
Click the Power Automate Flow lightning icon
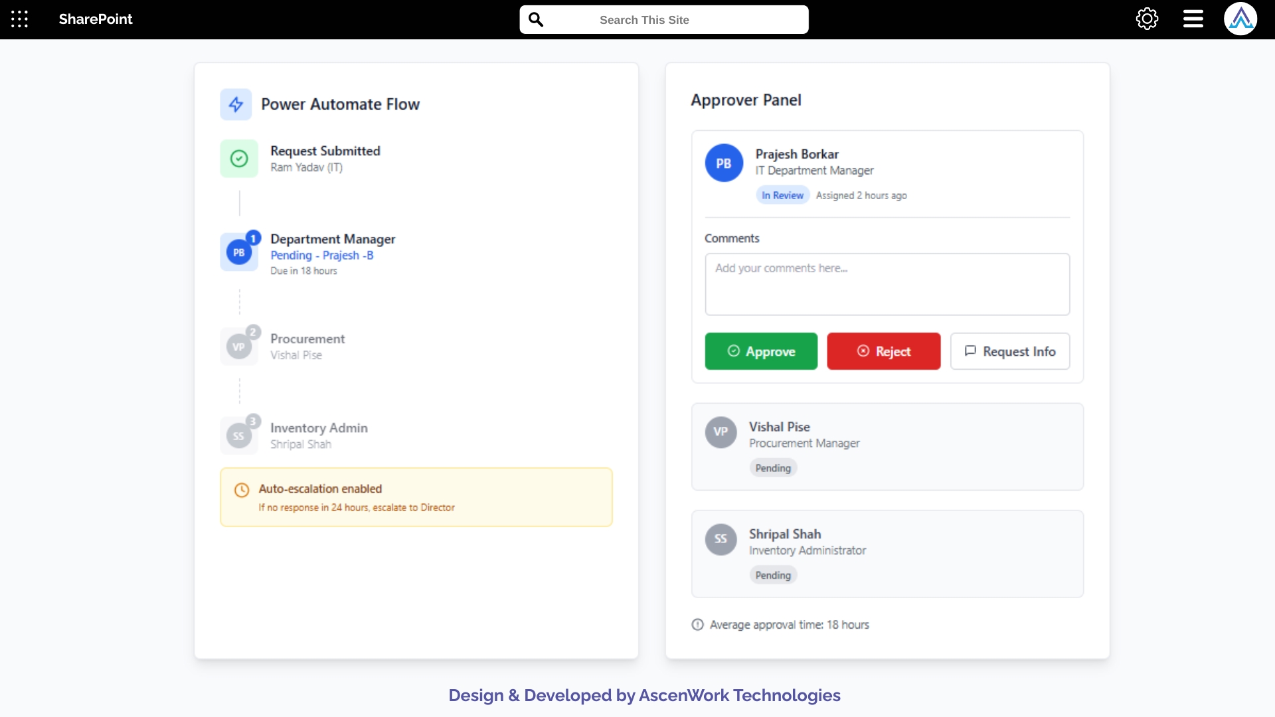pos(236,104)
